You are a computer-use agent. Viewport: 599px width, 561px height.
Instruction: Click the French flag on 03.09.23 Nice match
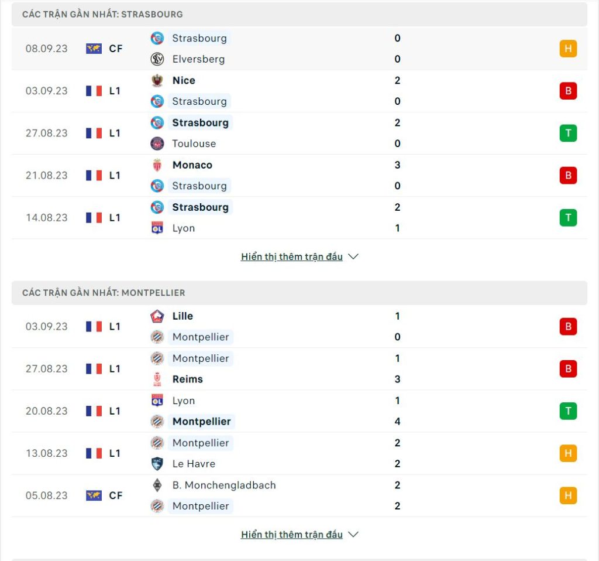coord(94,91)
